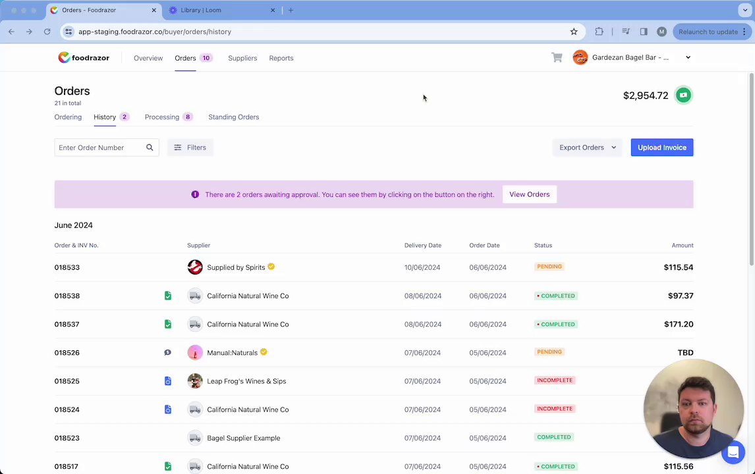Click the $171.20 amount
Viewport: 755px width, 474px height.
pos(679,324)
